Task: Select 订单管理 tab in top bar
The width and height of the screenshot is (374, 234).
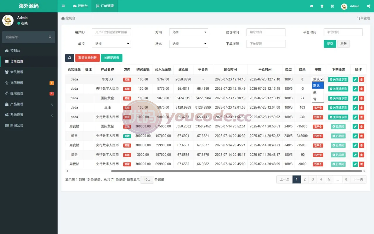Action: (105, 6)
